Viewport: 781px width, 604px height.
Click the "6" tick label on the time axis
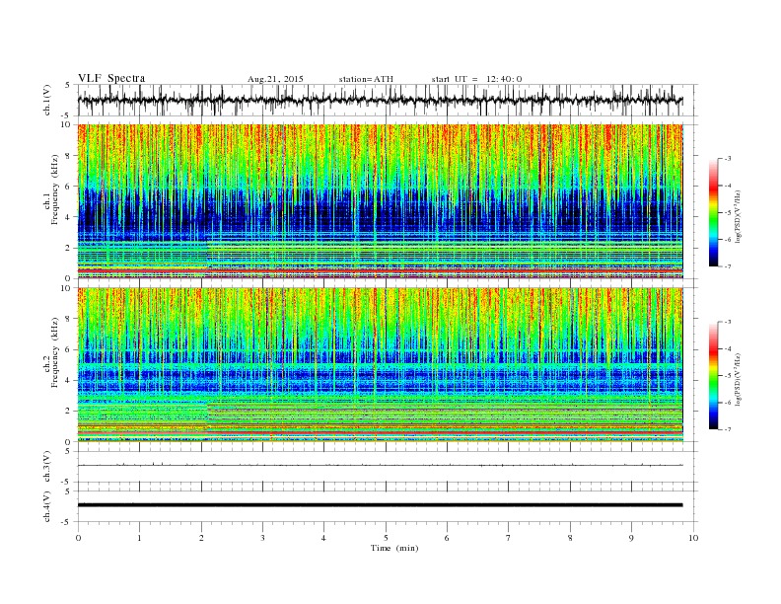tap(447, 538)
